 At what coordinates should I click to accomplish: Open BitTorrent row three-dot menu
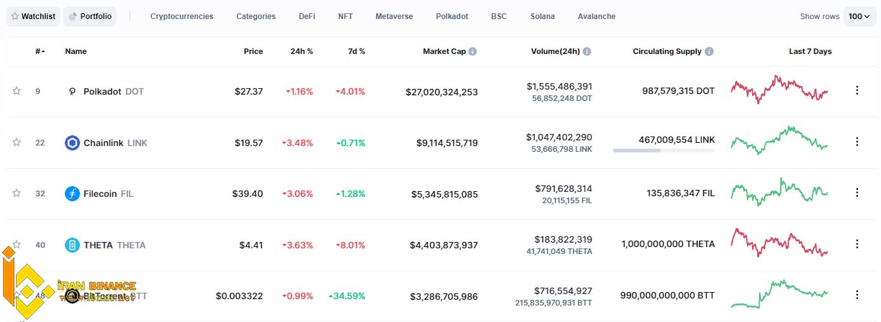[x=856, y=295]
